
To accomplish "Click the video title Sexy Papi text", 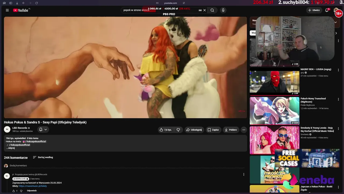I will coord(45,122).
